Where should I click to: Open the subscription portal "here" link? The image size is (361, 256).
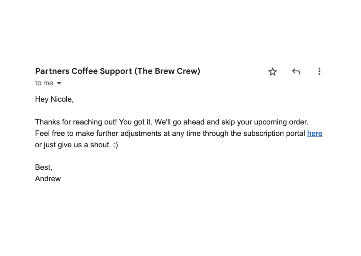tap(315, 134)
